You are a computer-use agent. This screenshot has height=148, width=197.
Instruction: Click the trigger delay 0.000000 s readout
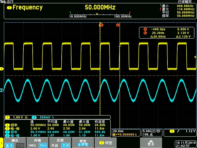(x=128, y=134)
